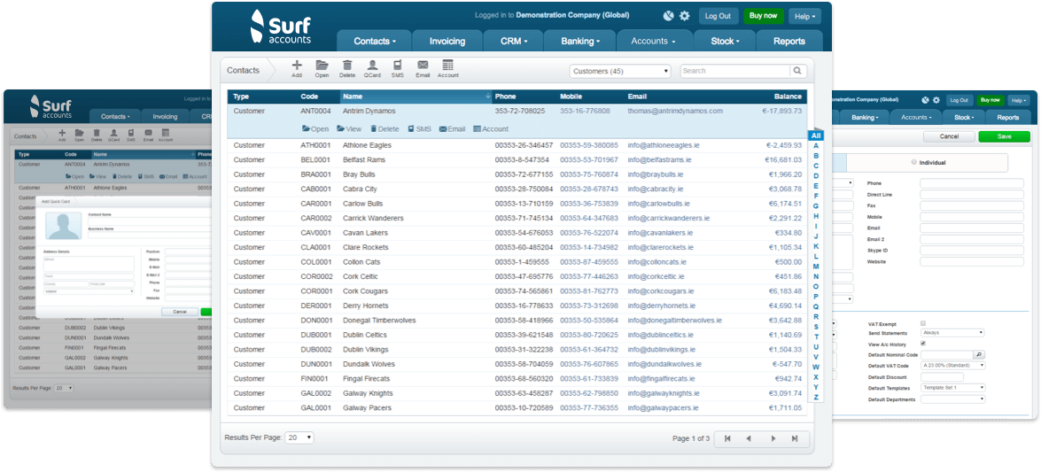This screenshot has height=472, width=1041.
Task: Open the Help dropdown in front window
Action: point(806,16)
